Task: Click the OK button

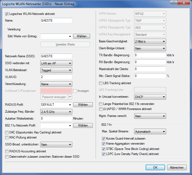Action: [155, 168]
